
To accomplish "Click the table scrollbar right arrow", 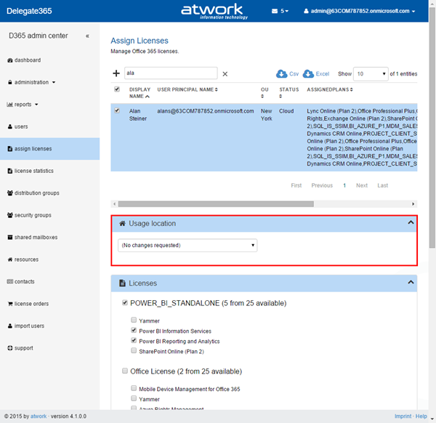I will [413, 204].
